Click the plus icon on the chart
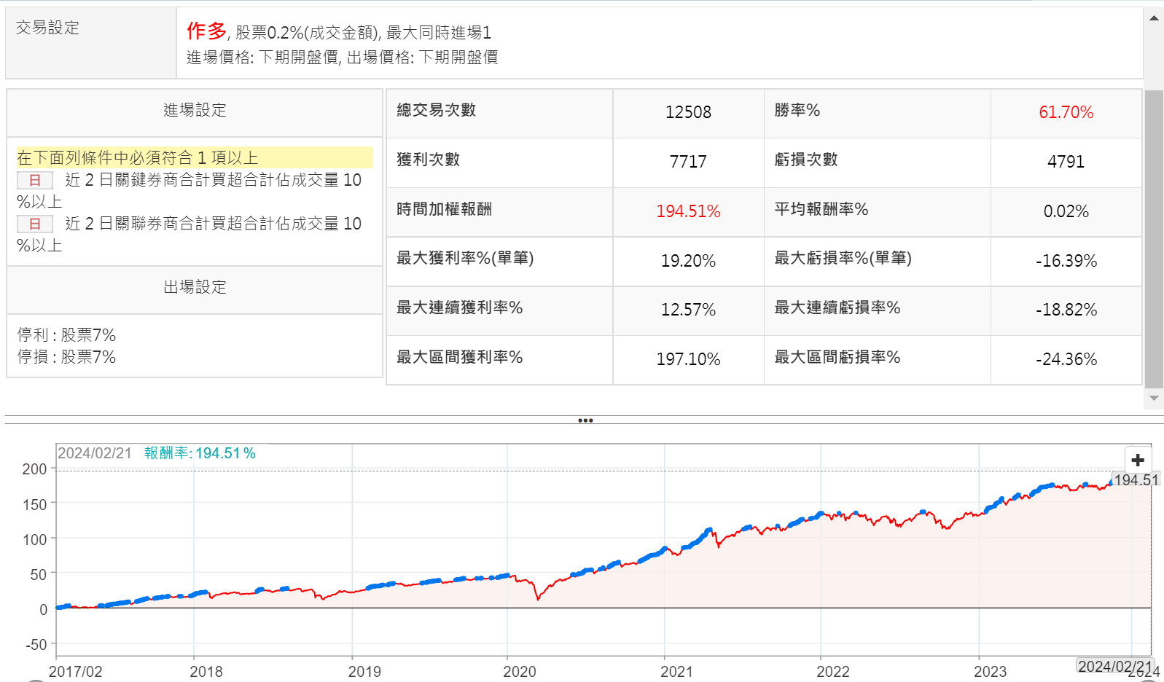 coord(1138,460)
